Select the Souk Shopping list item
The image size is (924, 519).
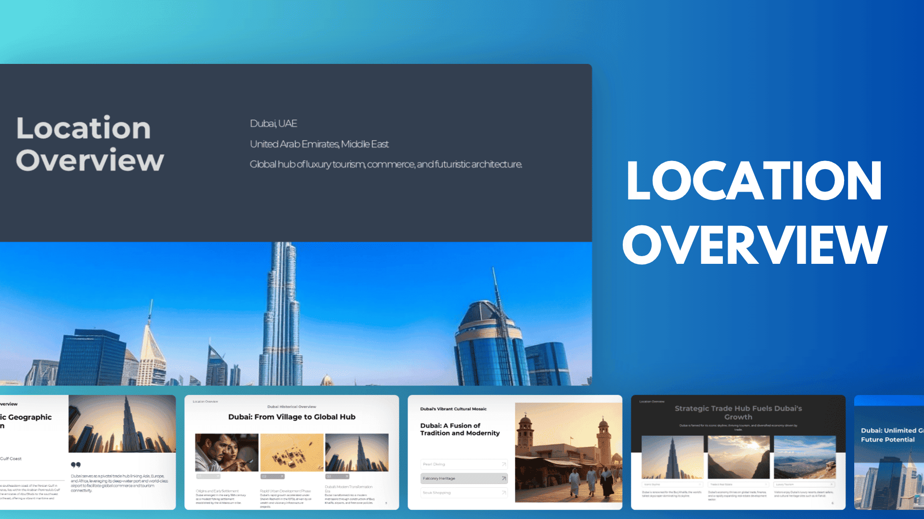464,493
